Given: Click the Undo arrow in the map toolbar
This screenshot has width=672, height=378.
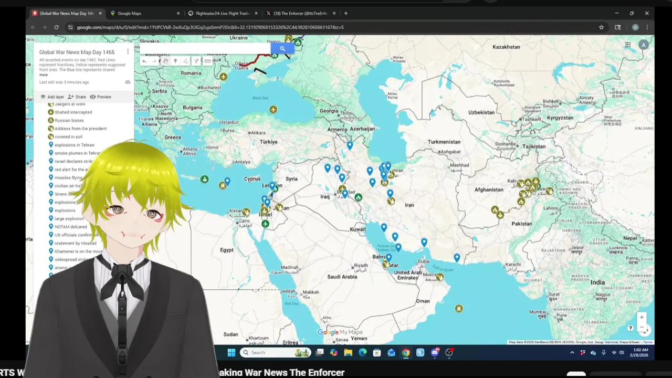Looking at the screenshot, I should tap(144, 61).
